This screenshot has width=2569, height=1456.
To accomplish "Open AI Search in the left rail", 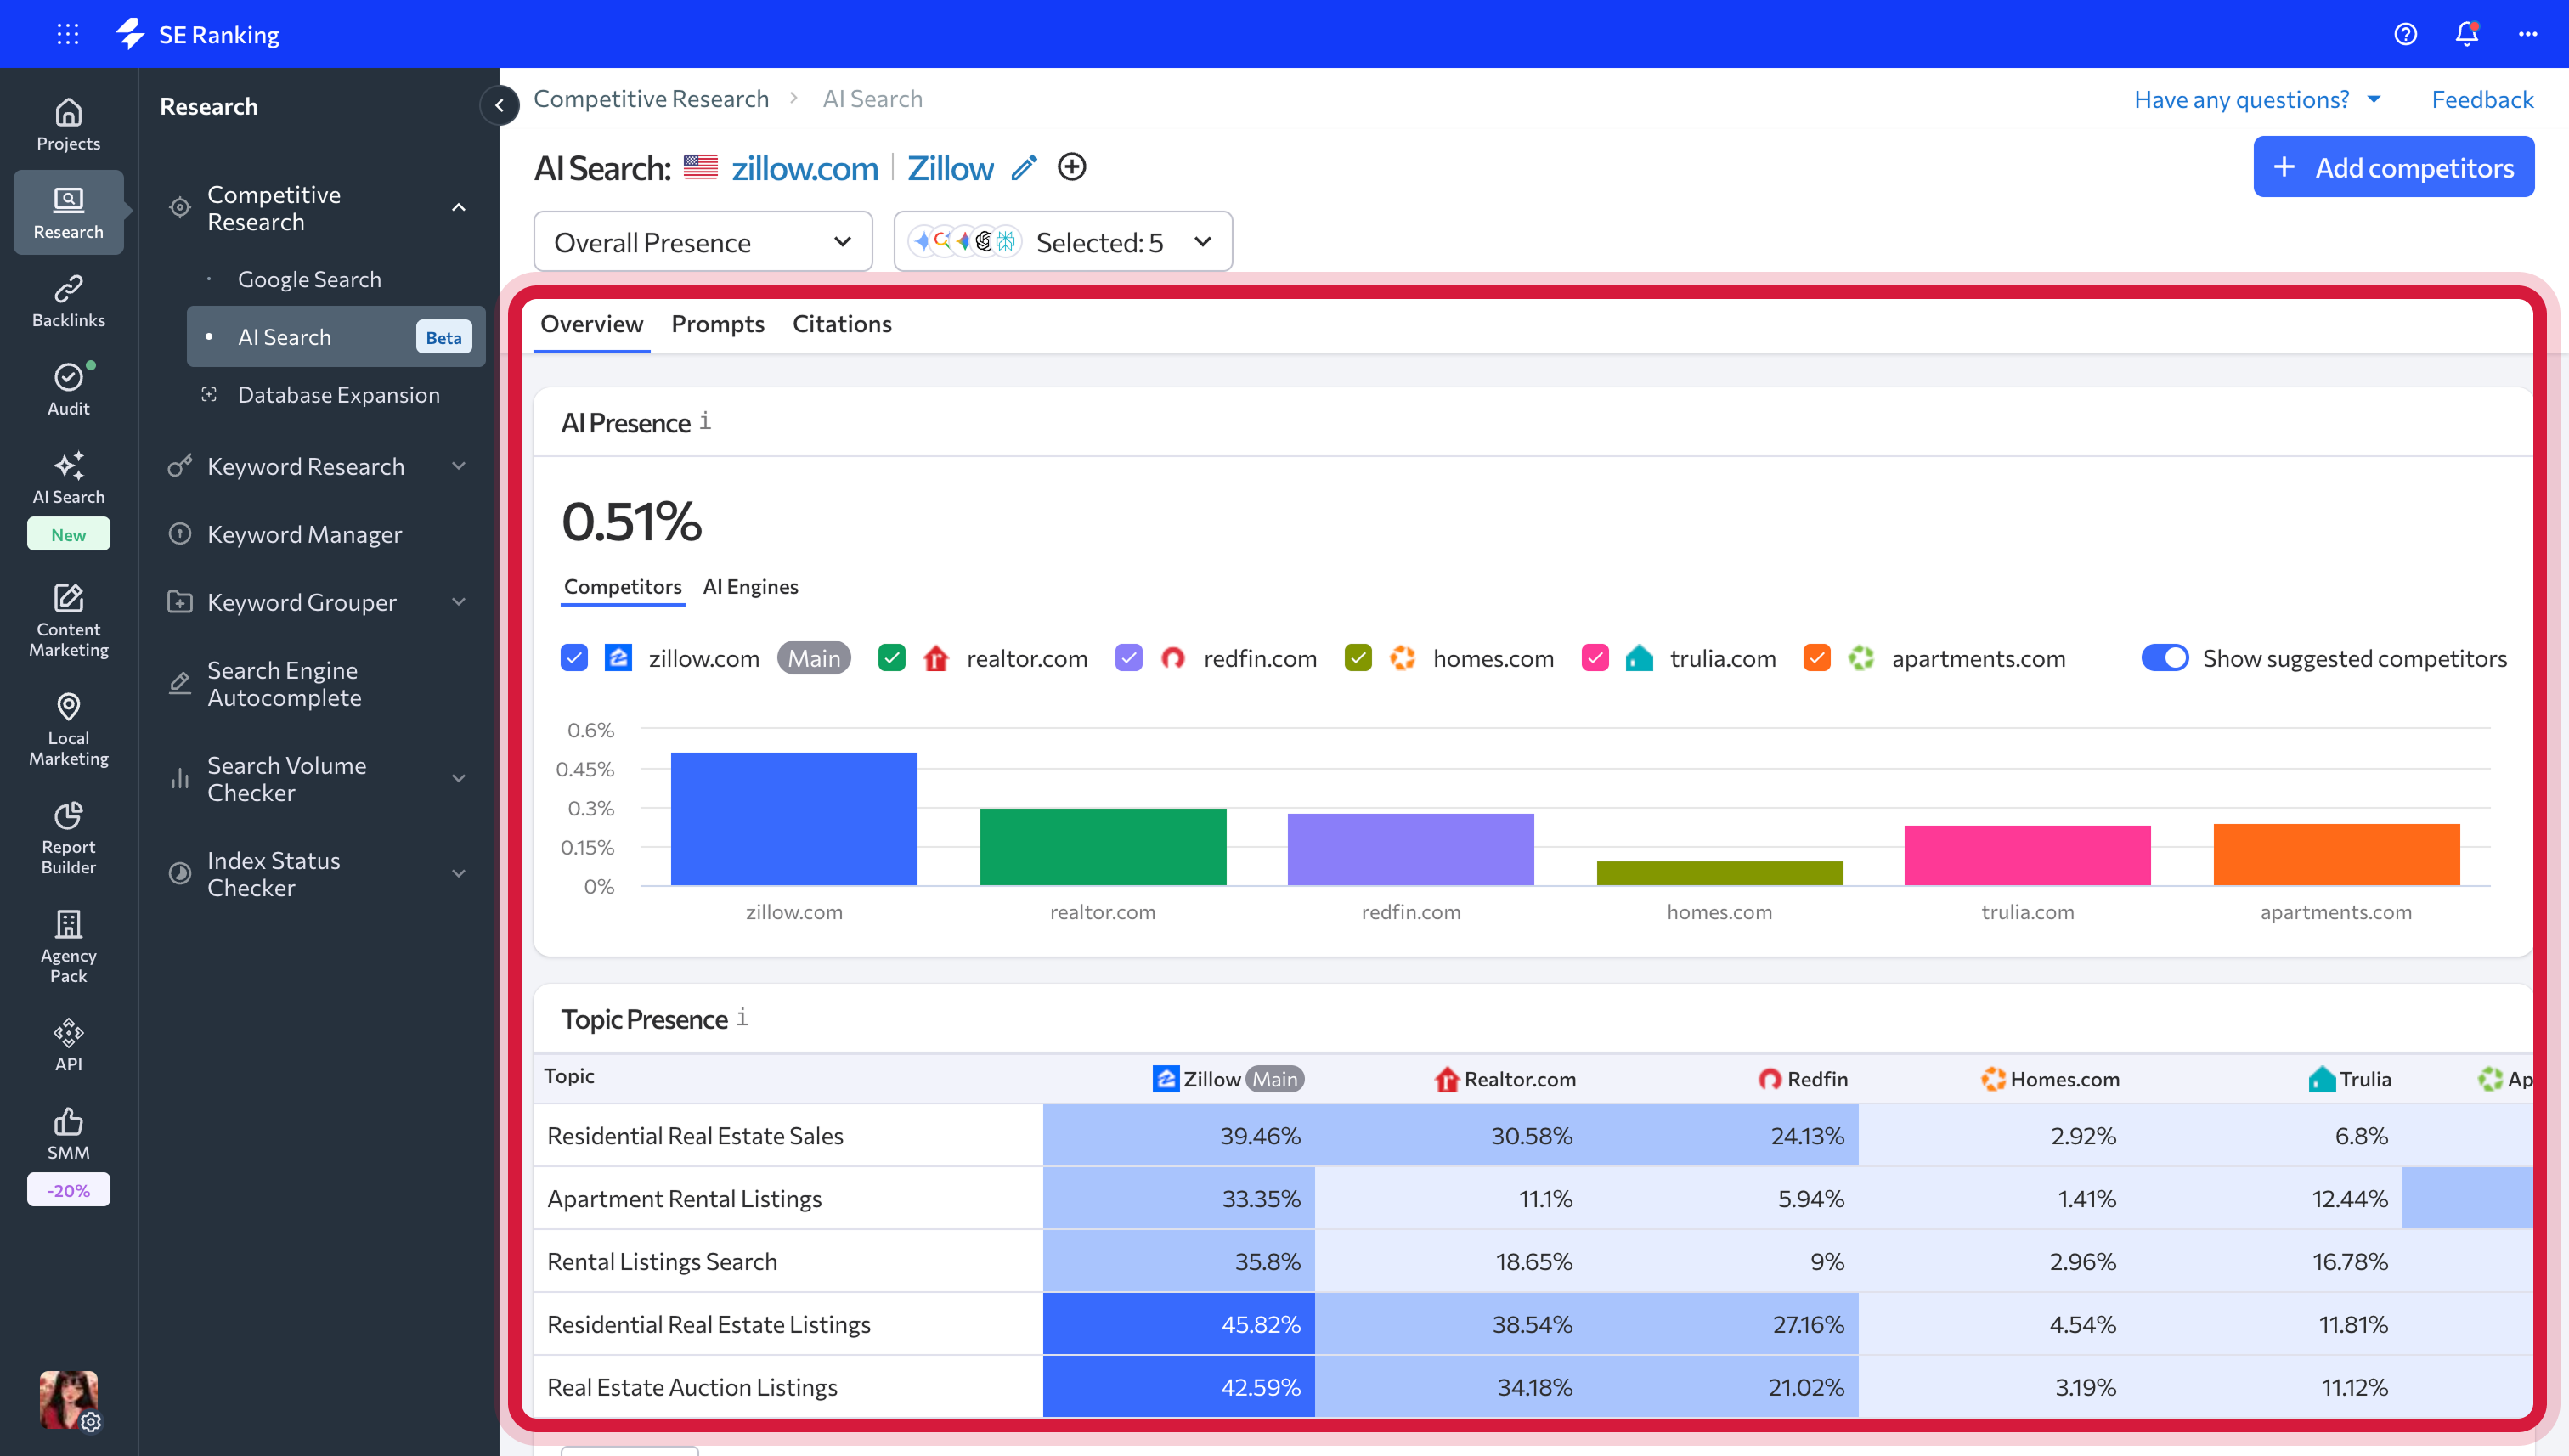I will pos(68,478).
